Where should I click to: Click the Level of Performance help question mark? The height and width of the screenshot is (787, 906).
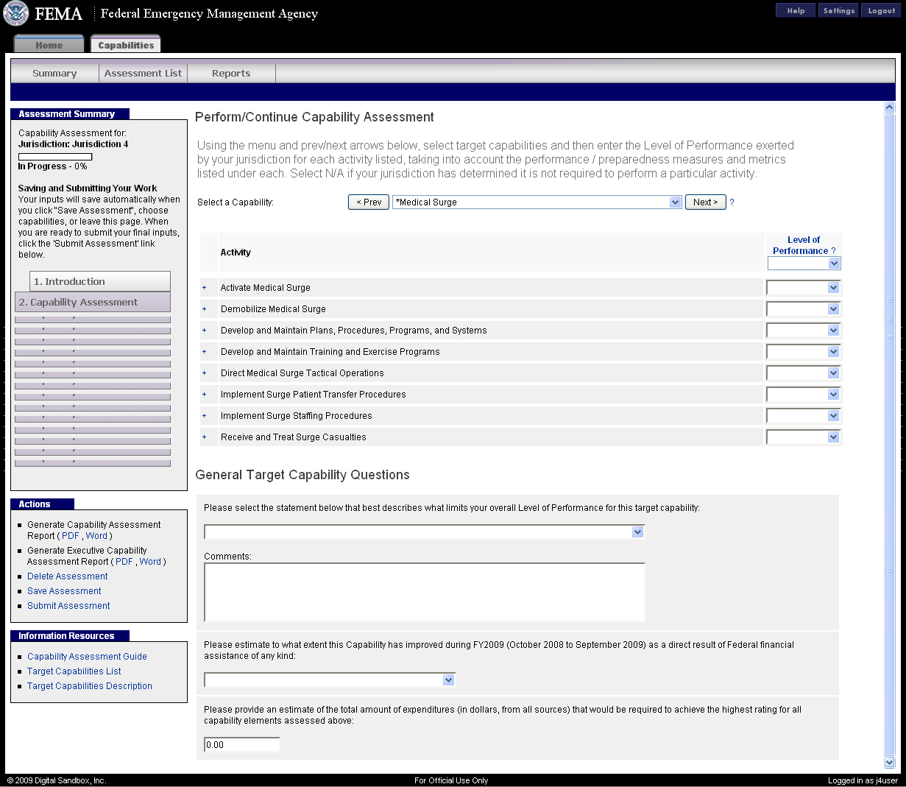coord(833,251)
